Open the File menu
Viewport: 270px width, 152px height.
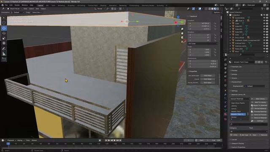[6, 5]
